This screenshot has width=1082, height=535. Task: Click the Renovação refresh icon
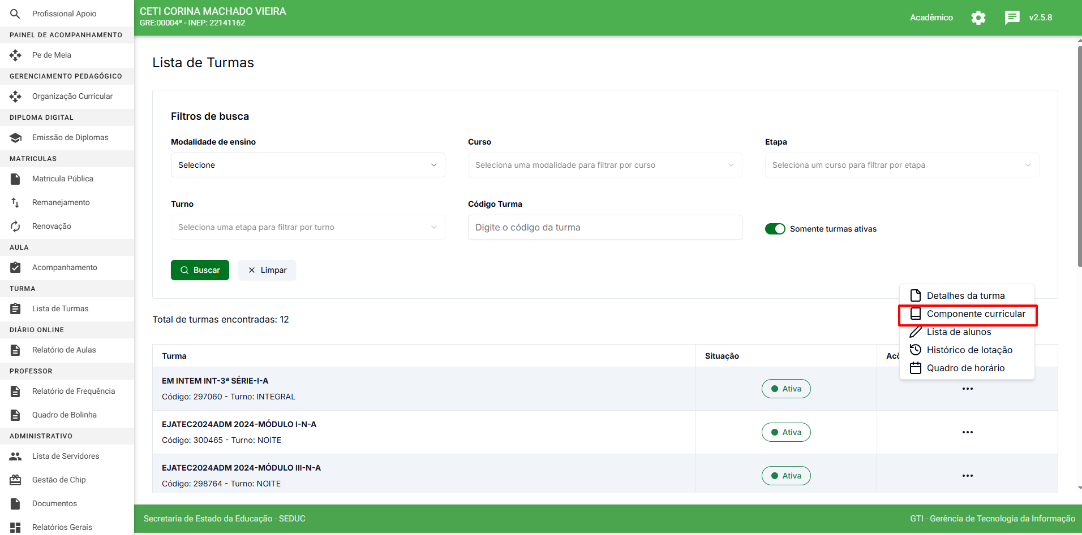point(15,226)
